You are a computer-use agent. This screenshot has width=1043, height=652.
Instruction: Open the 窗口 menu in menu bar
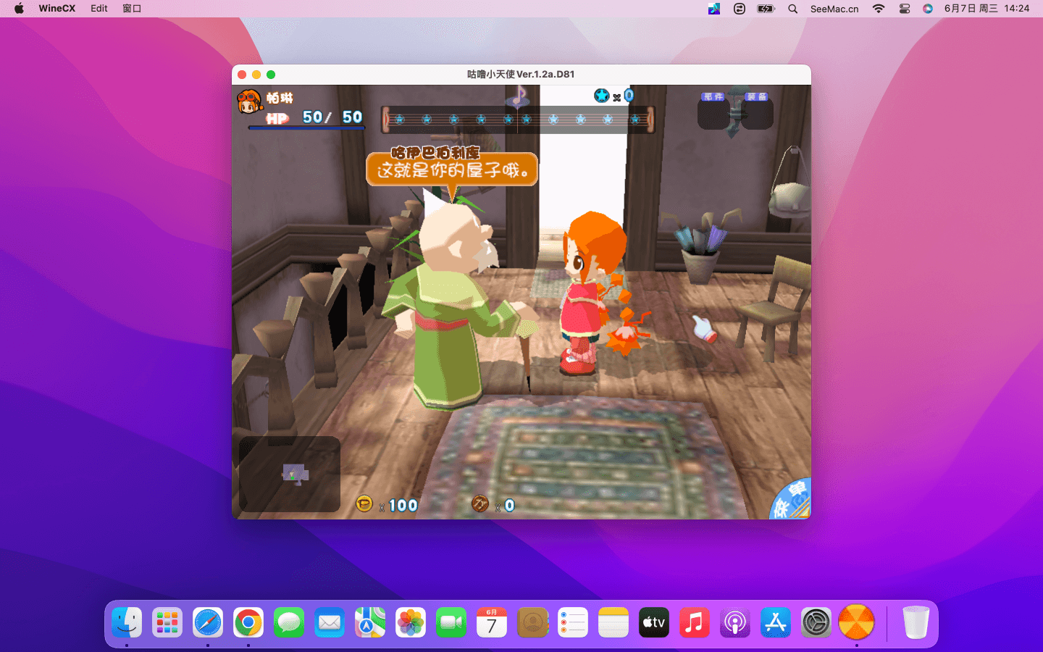(x=132, y=9)
